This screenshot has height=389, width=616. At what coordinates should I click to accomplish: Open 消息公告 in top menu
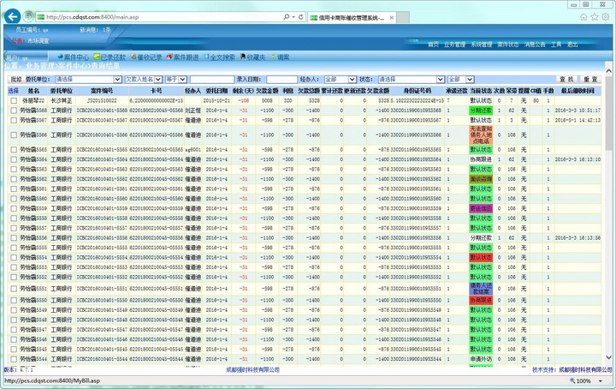(x=535, y=45)
